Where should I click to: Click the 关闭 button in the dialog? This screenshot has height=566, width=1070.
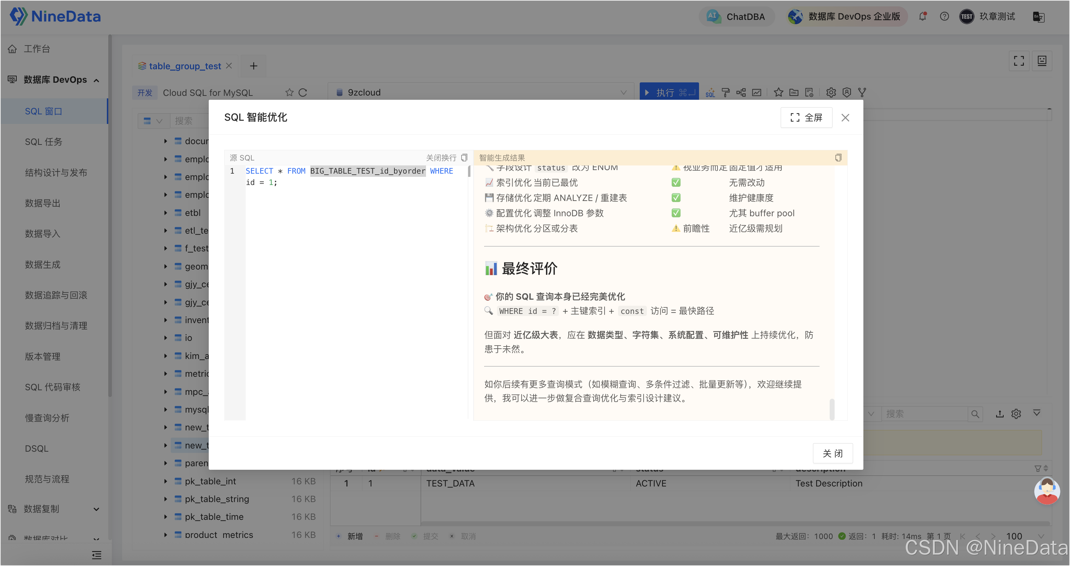pyautogui.click(x=832, y=453)
